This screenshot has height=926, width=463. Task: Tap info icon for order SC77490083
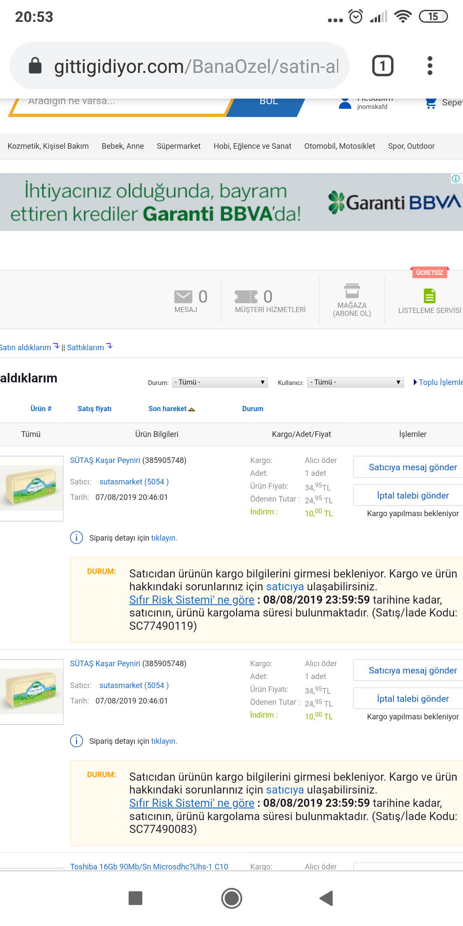(x=76, y=740)
